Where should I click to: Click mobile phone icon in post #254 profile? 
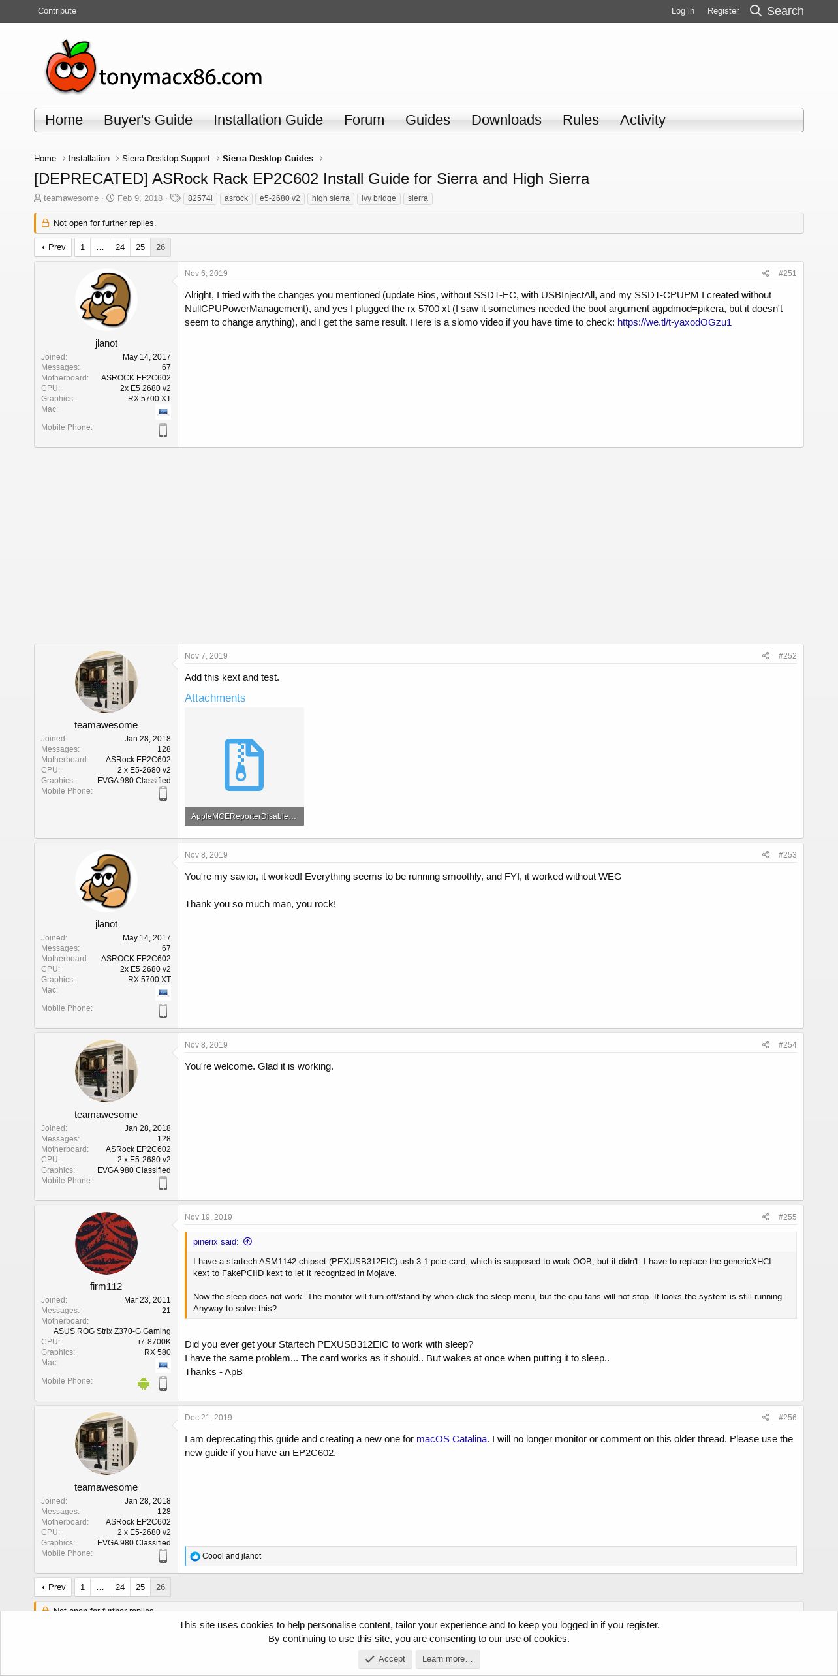click(x=163, y=1183)
